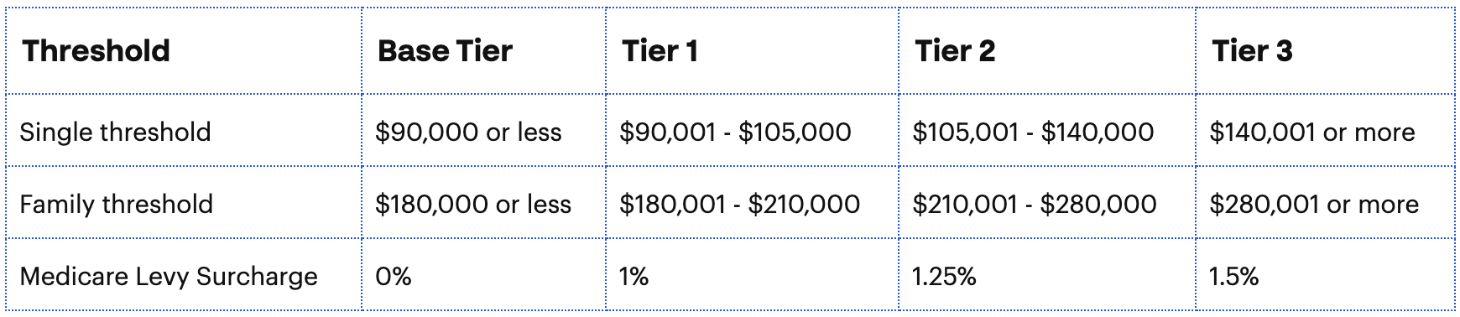Screen dimensions: 1460x317
Task: Click the Tier 3 header cell
Action: (1326, 51)
